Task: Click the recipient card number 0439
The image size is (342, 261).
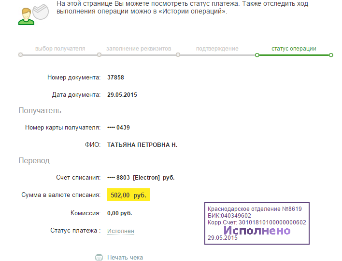Action: [x=118, y=128]
